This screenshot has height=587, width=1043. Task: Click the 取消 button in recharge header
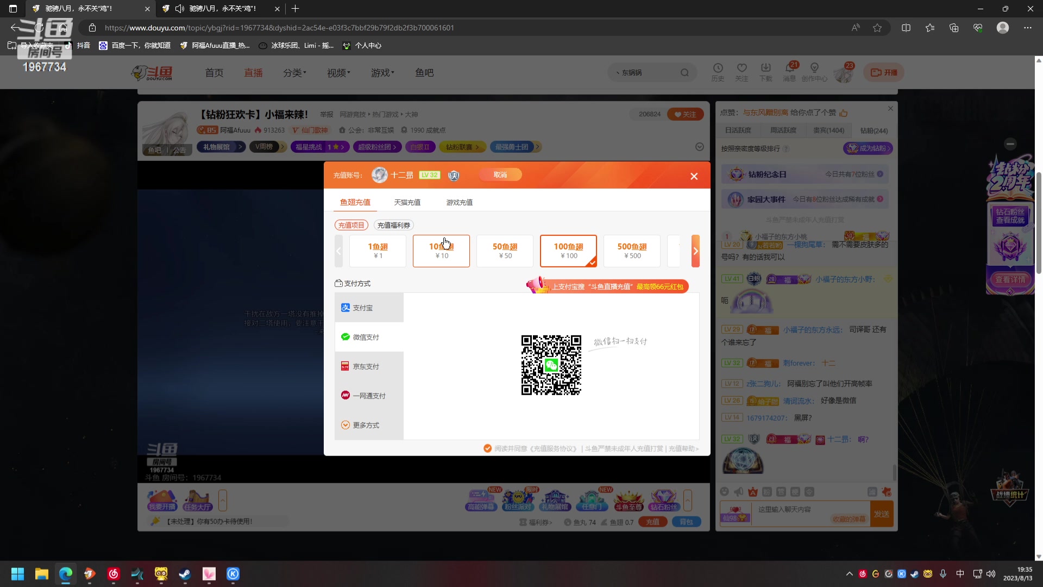500,175
